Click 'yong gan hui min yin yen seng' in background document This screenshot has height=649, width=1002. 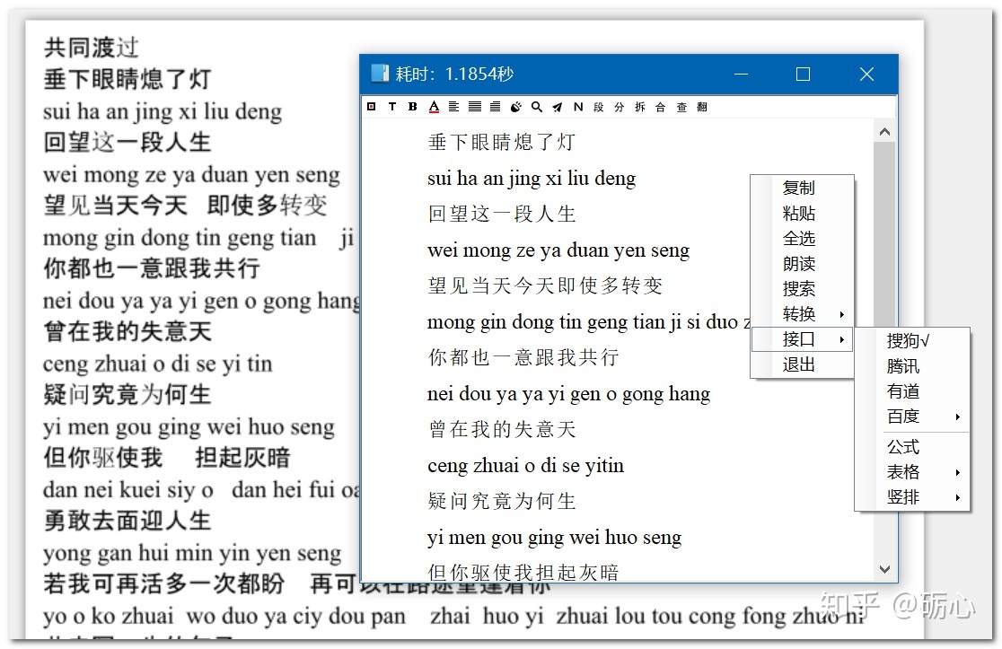[192, 553]
